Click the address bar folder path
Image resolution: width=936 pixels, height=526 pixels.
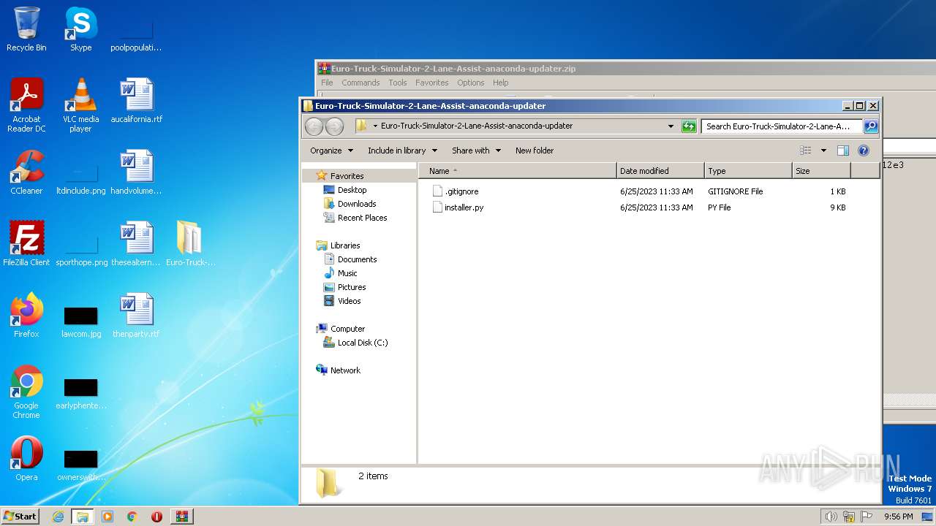coord(477,126)
